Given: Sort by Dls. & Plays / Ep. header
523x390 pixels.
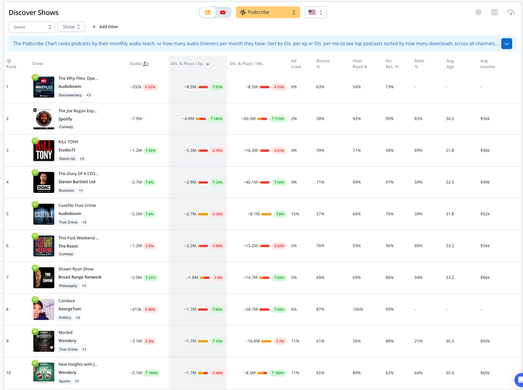Looking at the screenshot, I should [x=190, y=64].
